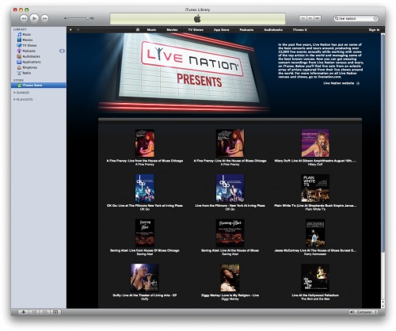This screenshot has width=396, height=331.
Task: Open Applications in the Library sidebar
Action: point(29,62)
